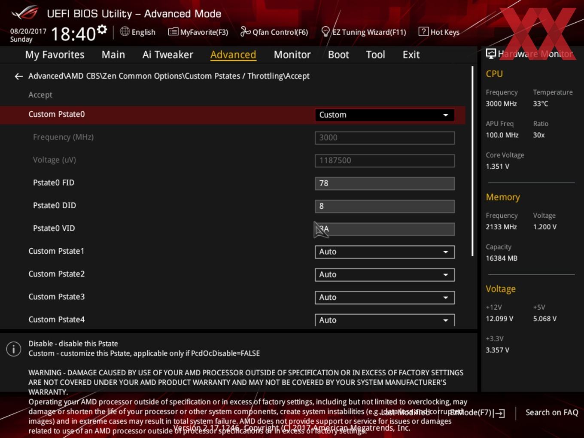
Task: Open the Tool tab
Action: pos(375,55)
